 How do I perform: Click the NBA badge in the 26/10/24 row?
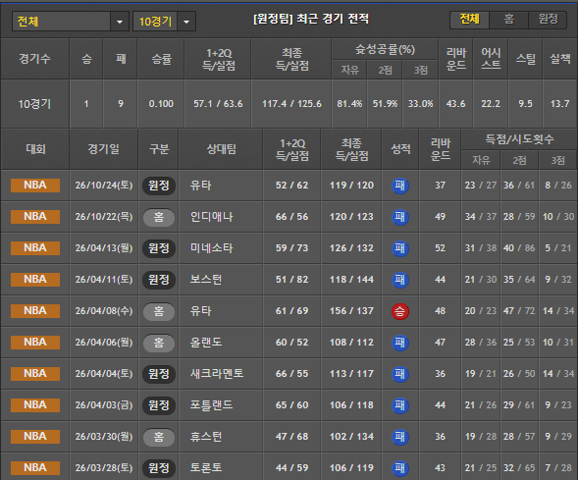(35, 186)
